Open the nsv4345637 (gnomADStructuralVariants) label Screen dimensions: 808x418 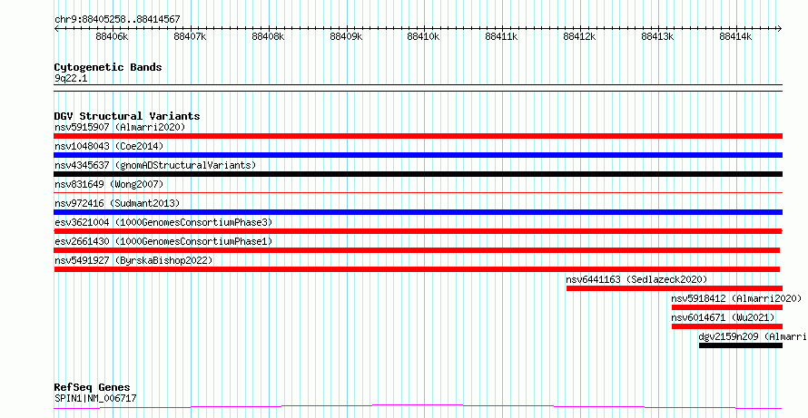click(155, 165)
